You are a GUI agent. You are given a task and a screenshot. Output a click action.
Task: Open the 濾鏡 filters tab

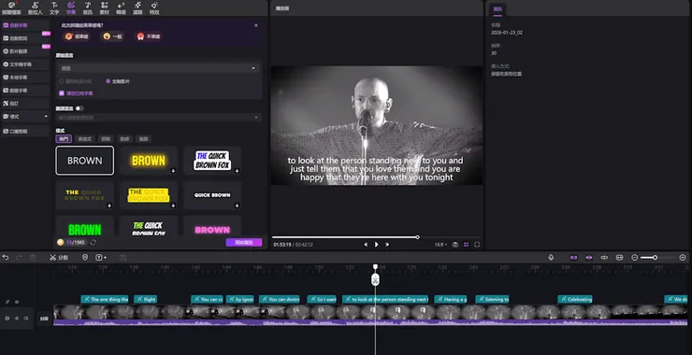click(137, 7)
